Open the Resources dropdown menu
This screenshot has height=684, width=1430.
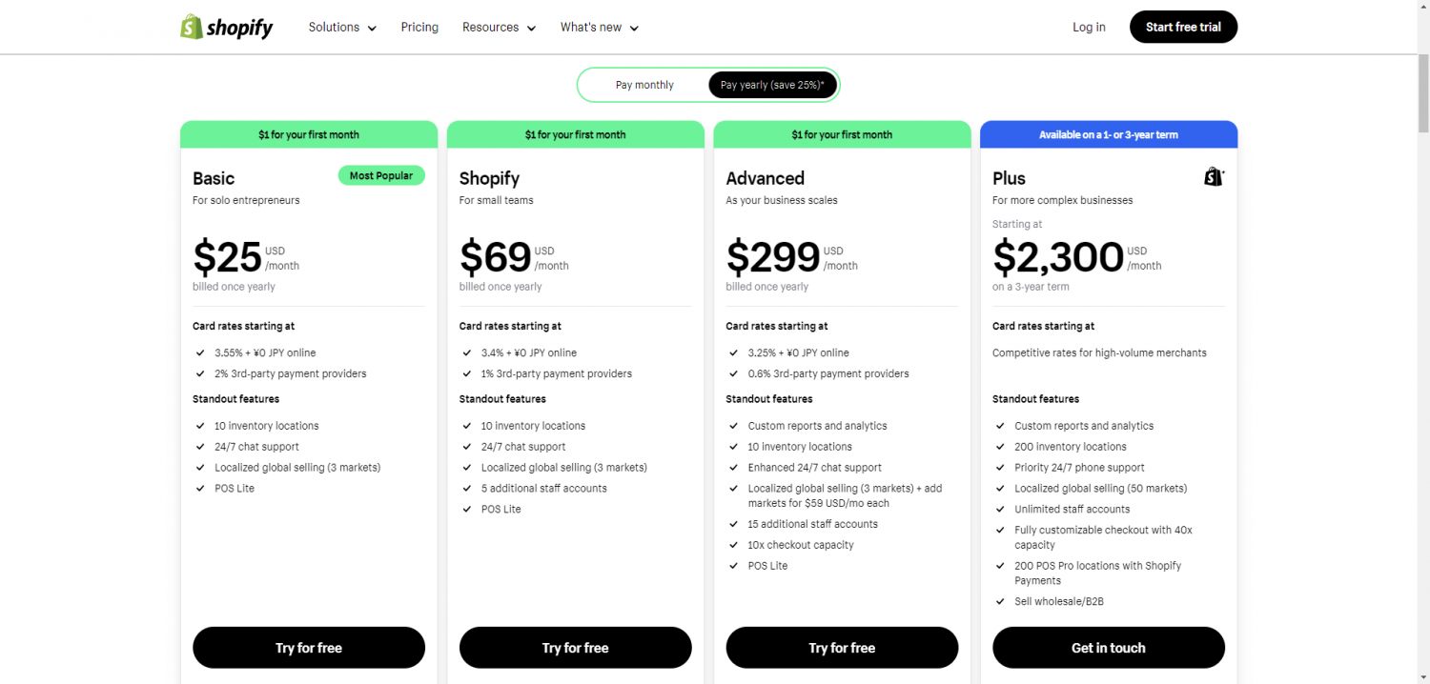pos(499,27)
